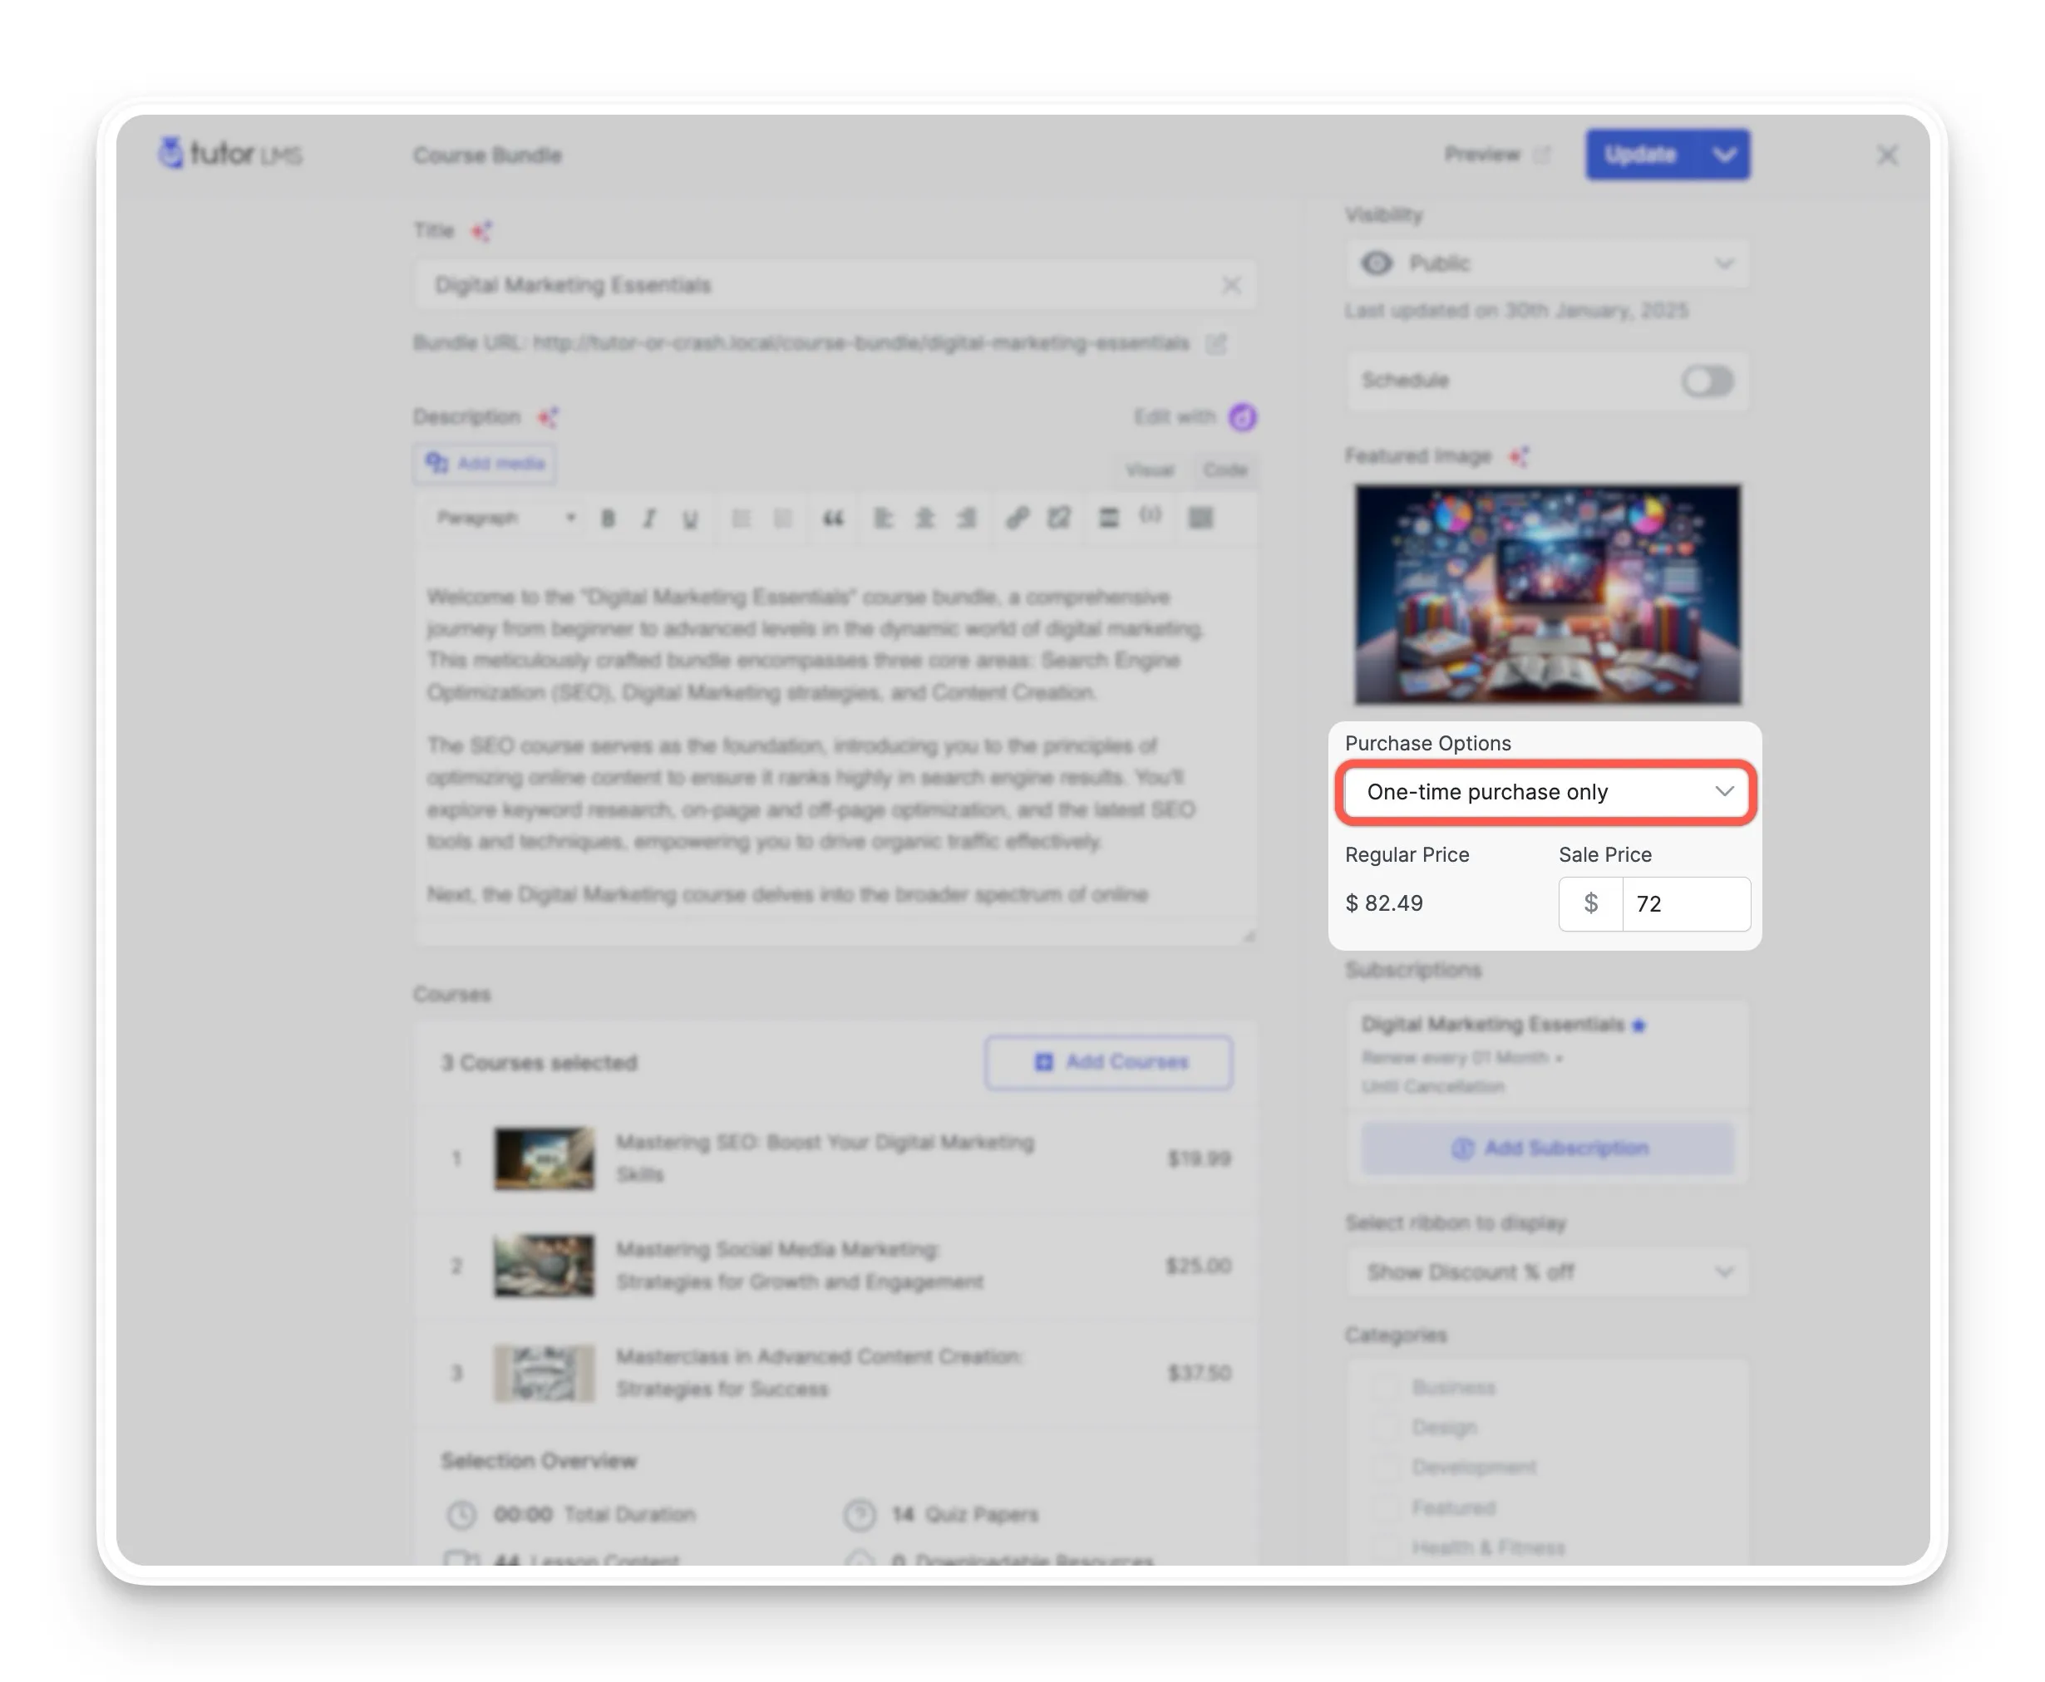2045x1682 pixels.
Task: Select the Masterclass in Advanced Content Creation thumbnail
Action: [x=544, y=1373]
